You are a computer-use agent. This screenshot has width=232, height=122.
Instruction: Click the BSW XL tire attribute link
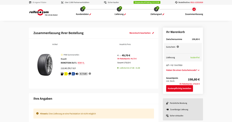pyautogui.click(x=81, y=63)
